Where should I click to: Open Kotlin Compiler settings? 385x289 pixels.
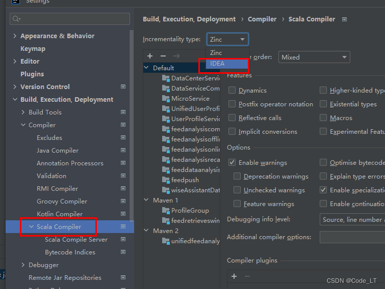point(60,214)
